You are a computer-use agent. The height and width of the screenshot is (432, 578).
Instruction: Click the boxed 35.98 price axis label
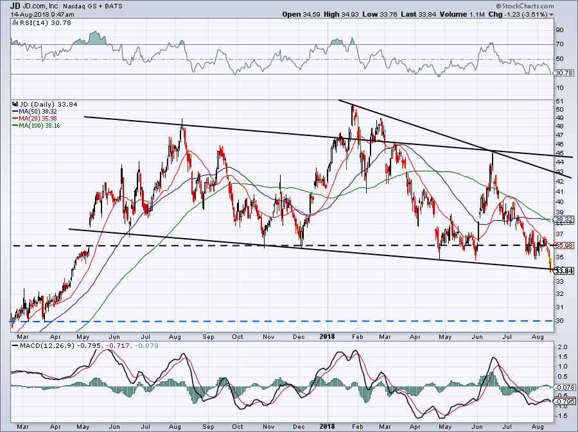564,245
